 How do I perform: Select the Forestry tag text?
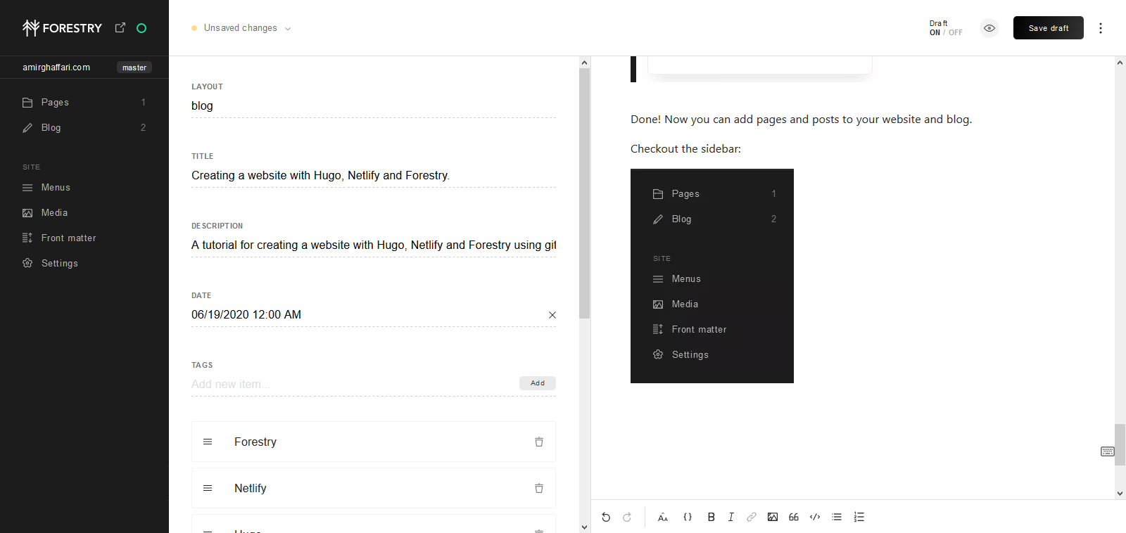pos(255,442)
